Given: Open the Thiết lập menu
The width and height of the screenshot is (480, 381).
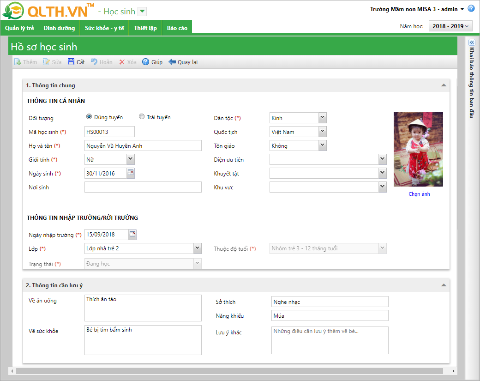Looking at the screenshot, I should [145, 28].
